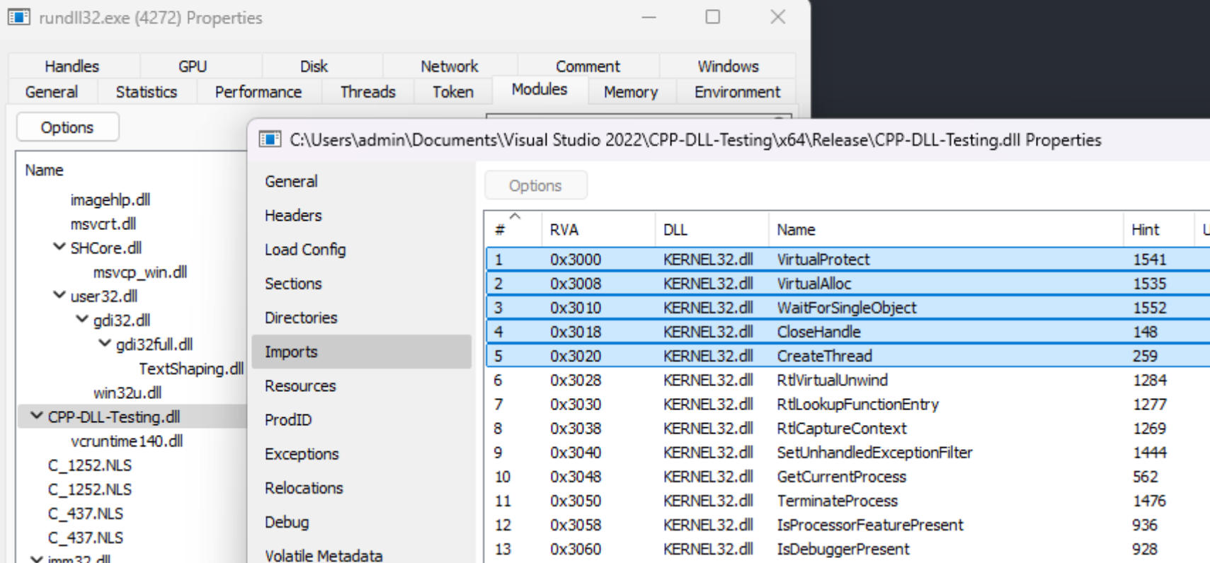Select the Modules tab
Screen dimensions: 1210x563
[540, 90]
